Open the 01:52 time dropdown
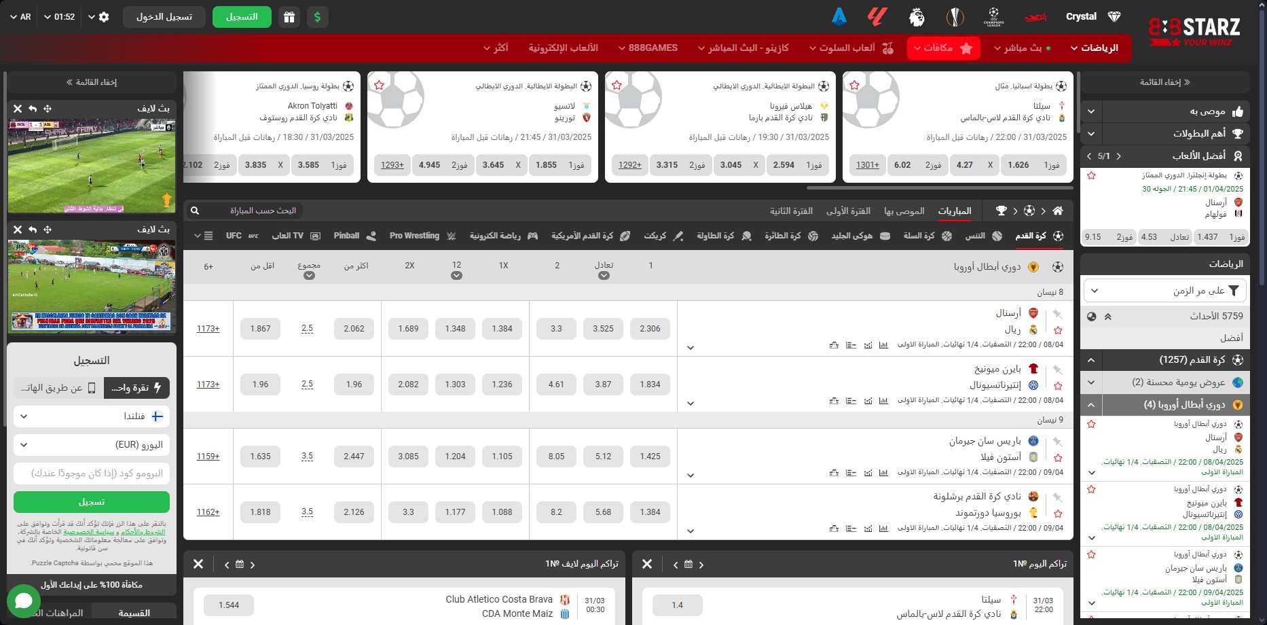This screenshot has width=1267, height=625. [59, 17]
